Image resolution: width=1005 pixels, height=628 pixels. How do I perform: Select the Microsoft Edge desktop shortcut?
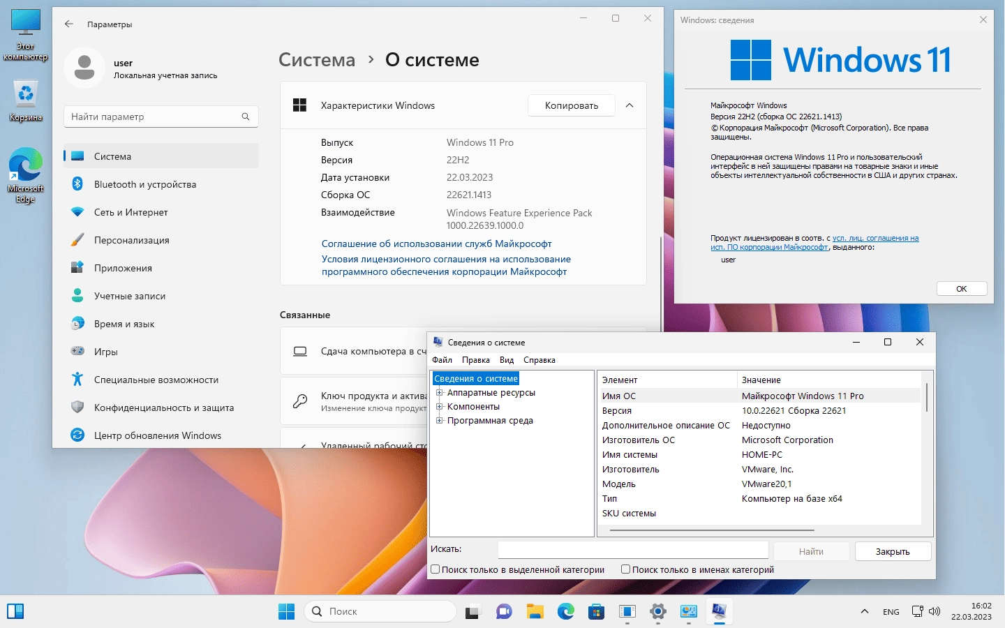(26, 175)
